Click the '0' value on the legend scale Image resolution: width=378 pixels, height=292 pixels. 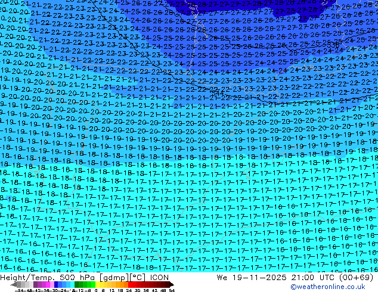tap(96, 290)
